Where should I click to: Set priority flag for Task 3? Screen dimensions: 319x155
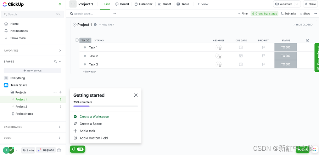(x=263, y=64)
